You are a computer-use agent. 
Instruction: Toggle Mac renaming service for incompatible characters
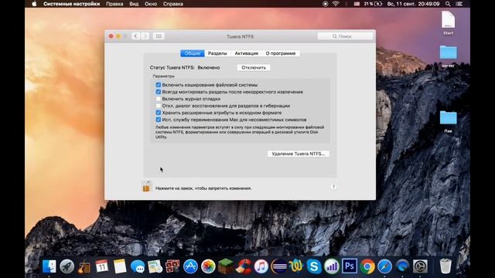coord(158,120)
